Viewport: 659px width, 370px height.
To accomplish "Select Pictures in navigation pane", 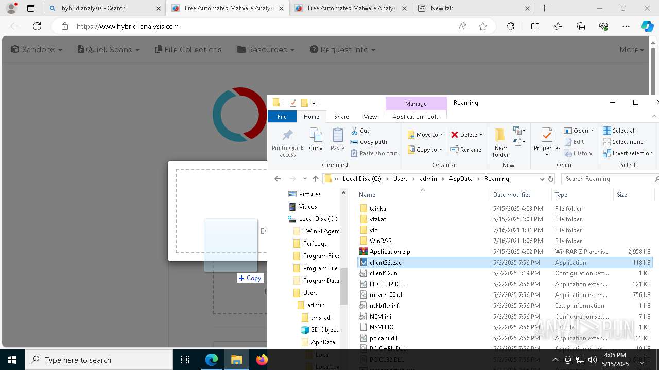I will [309, 194].
